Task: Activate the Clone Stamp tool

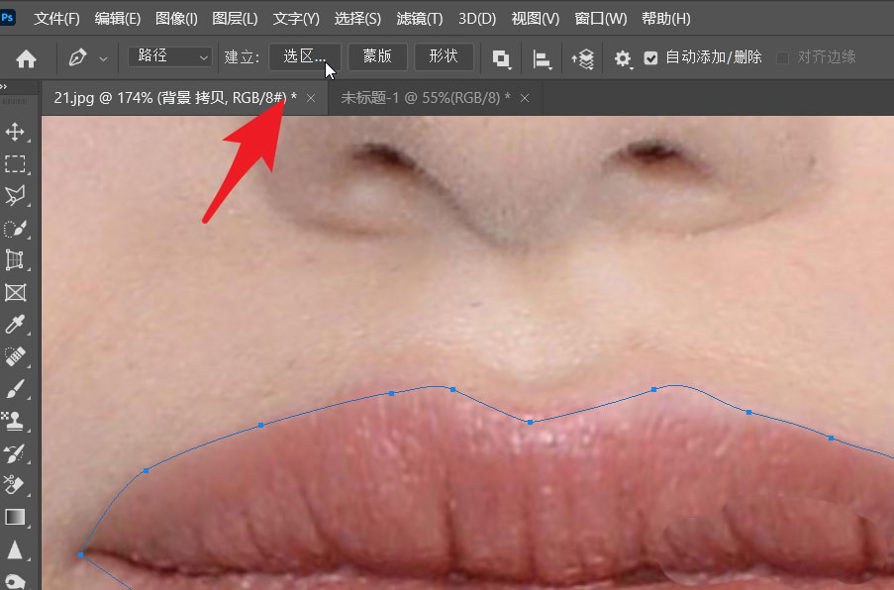Action: coord(15,421)
